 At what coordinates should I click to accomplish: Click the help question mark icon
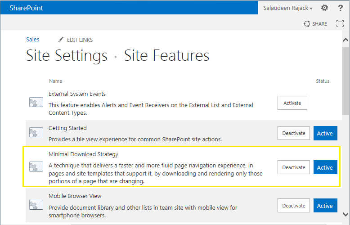coord(341,8)
